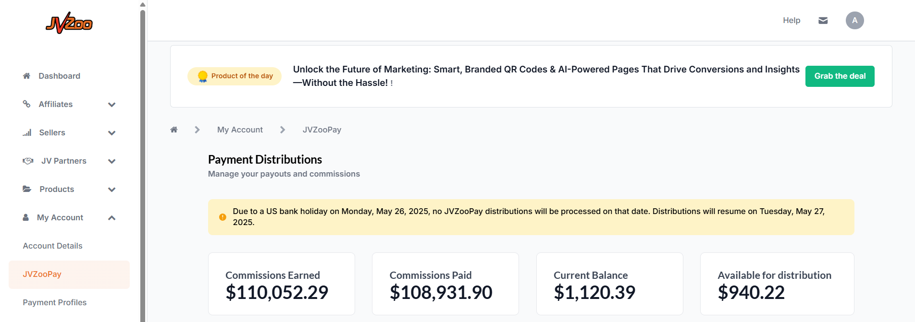Viewport: 915px width, 322px height.
Task: Click the Affiliates menu label
Action: (56, 104)
